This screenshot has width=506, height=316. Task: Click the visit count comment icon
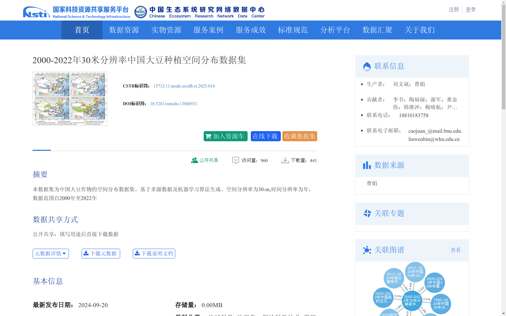point(236,160)
